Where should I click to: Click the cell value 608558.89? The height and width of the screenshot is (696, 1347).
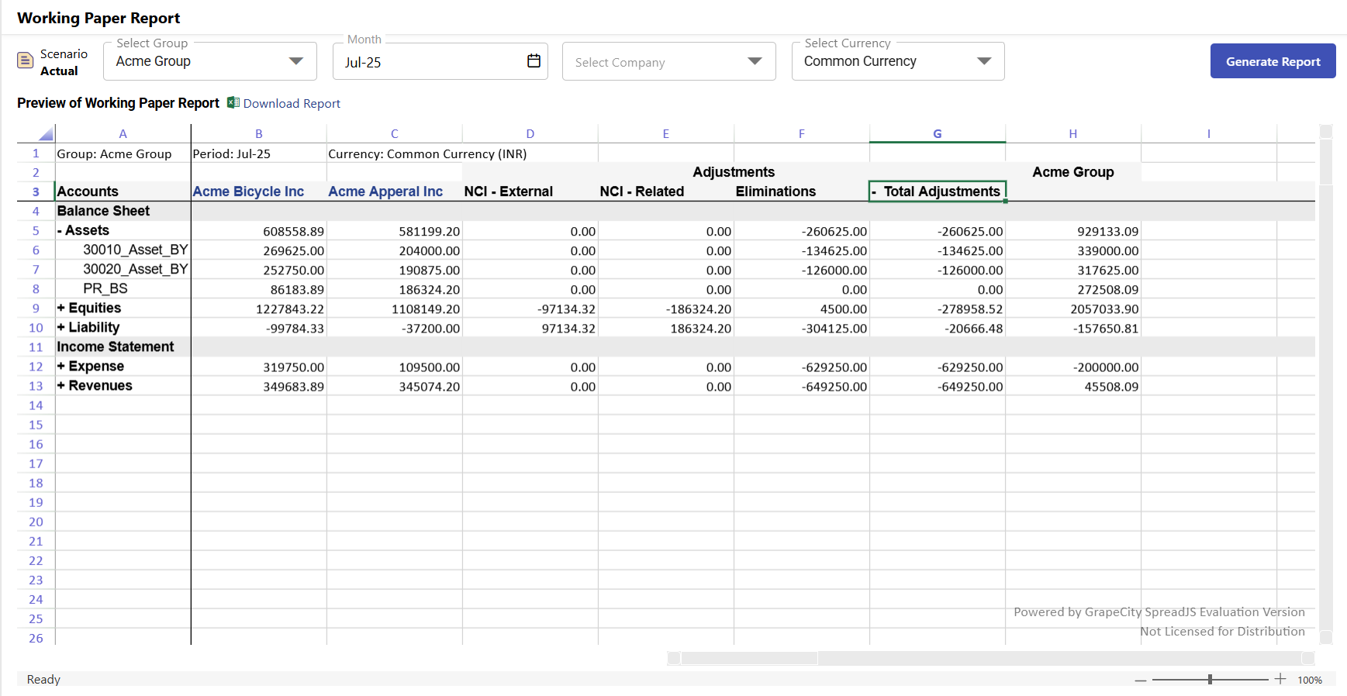tap(259, 231)
